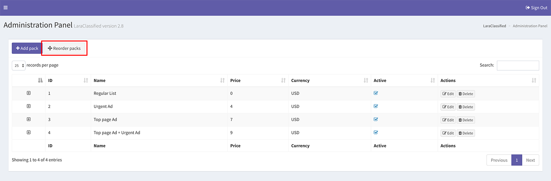Click the Add pack button
The height and width of the screenshot is (181, 551).
pos(27,49)
